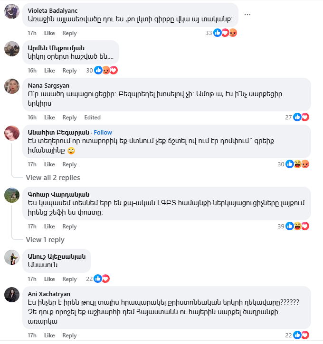Reply to Անուշ Ալեքսանյան's comment

[69, 279]
